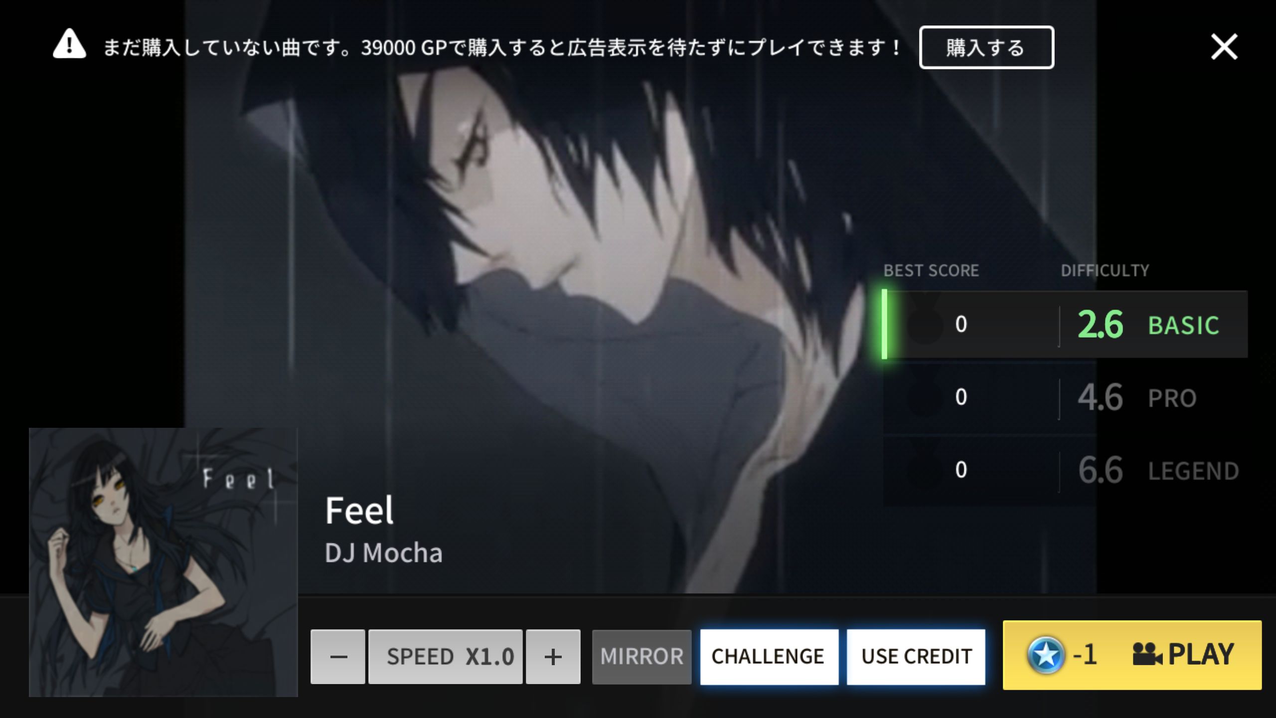This screenshot has height=718, width=1276.
Task: Click the warning triangle icon
Action: pos(69,44)
